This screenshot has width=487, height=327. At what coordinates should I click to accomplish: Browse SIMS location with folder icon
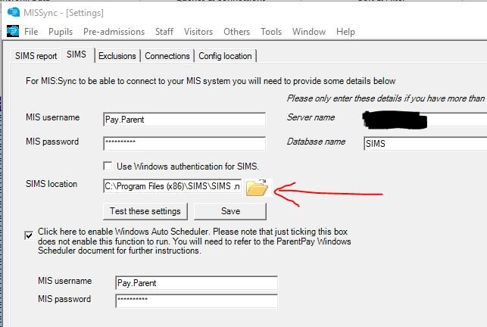coord(257,188)
